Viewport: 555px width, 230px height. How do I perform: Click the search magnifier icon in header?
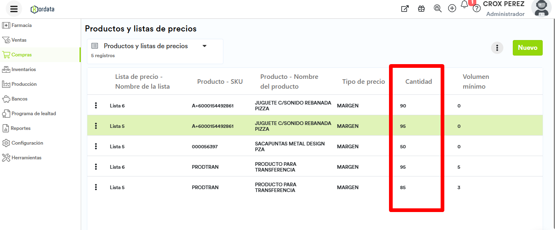point(437,9)
